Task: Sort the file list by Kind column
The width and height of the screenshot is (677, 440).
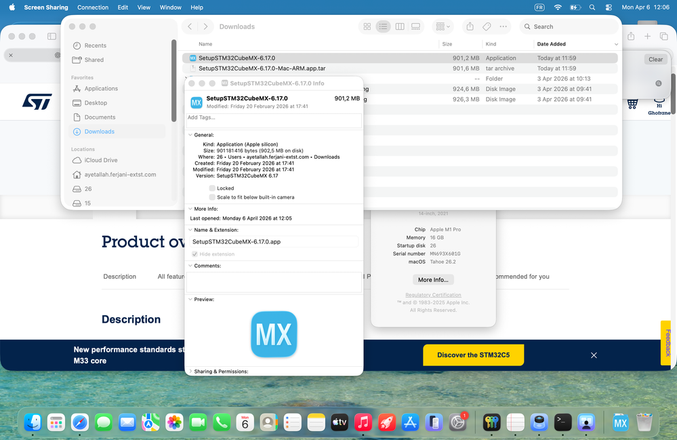Action: [491, 44]
